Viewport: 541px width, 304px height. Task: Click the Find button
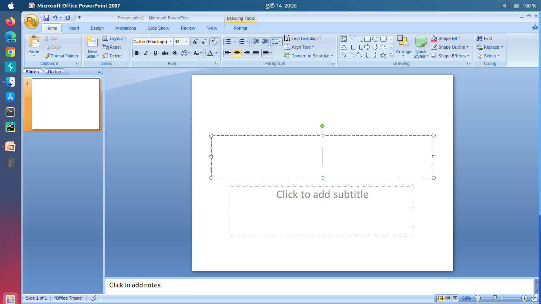click(484, 38)
